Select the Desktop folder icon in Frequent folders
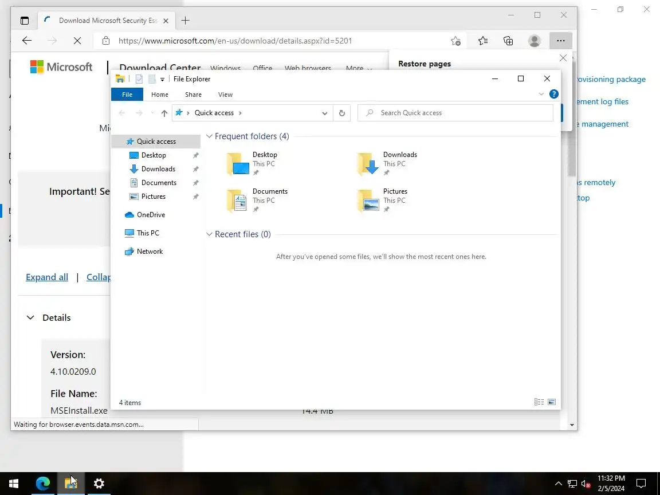The image size is (660, 495). (x=238, y=163)
